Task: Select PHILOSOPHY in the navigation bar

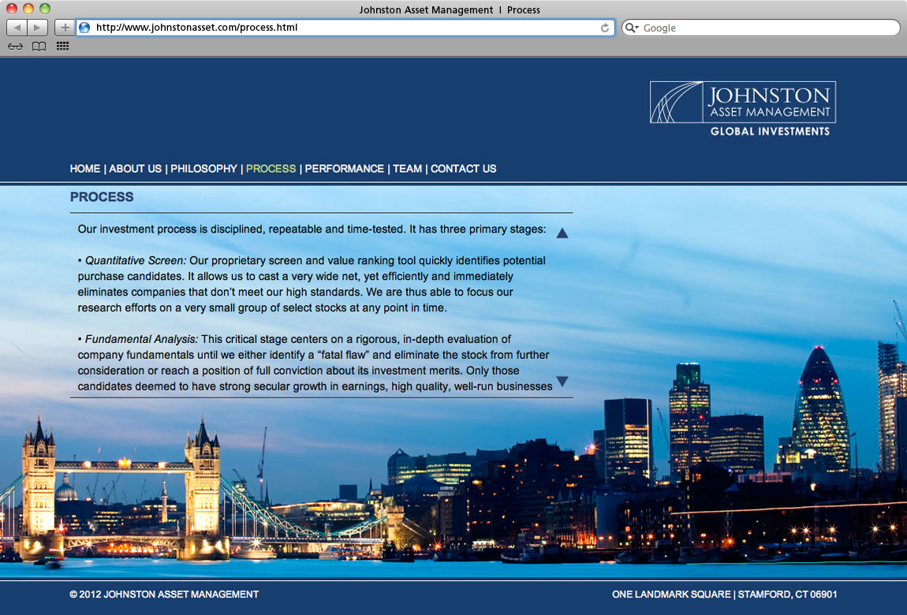Action: 203,169
